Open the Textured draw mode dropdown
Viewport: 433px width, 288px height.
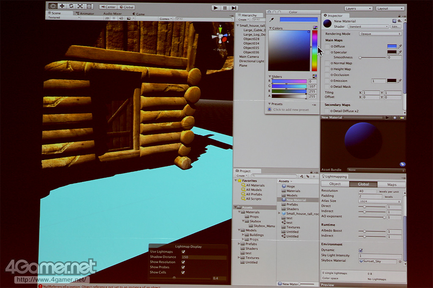(x=64, y=17)
